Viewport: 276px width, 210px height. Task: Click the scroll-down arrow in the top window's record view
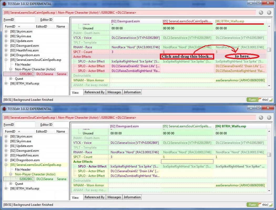point(269,86)
